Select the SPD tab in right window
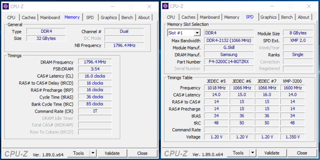The height and width of the screenshot is (160, 320). 250,17
